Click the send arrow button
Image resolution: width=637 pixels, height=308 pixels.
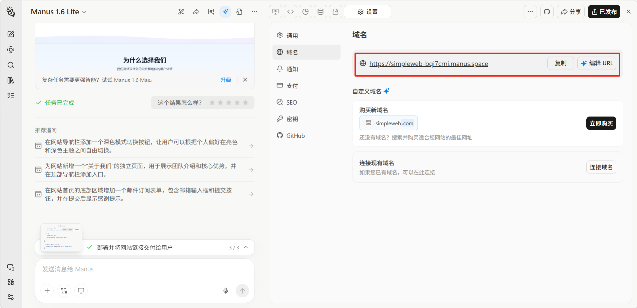click(242, 291)
